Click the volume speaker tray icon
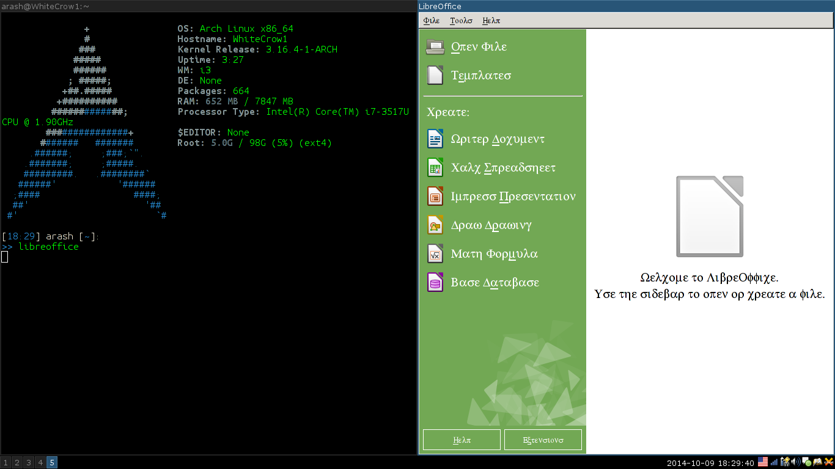Image resolution: width=835 pixels, height=469 pixels. coord(796,462)
